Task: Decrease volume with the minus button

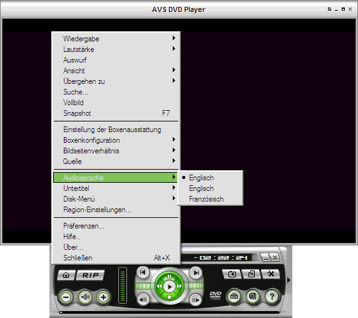Action: pyautogui.click(x=66, y=297)
